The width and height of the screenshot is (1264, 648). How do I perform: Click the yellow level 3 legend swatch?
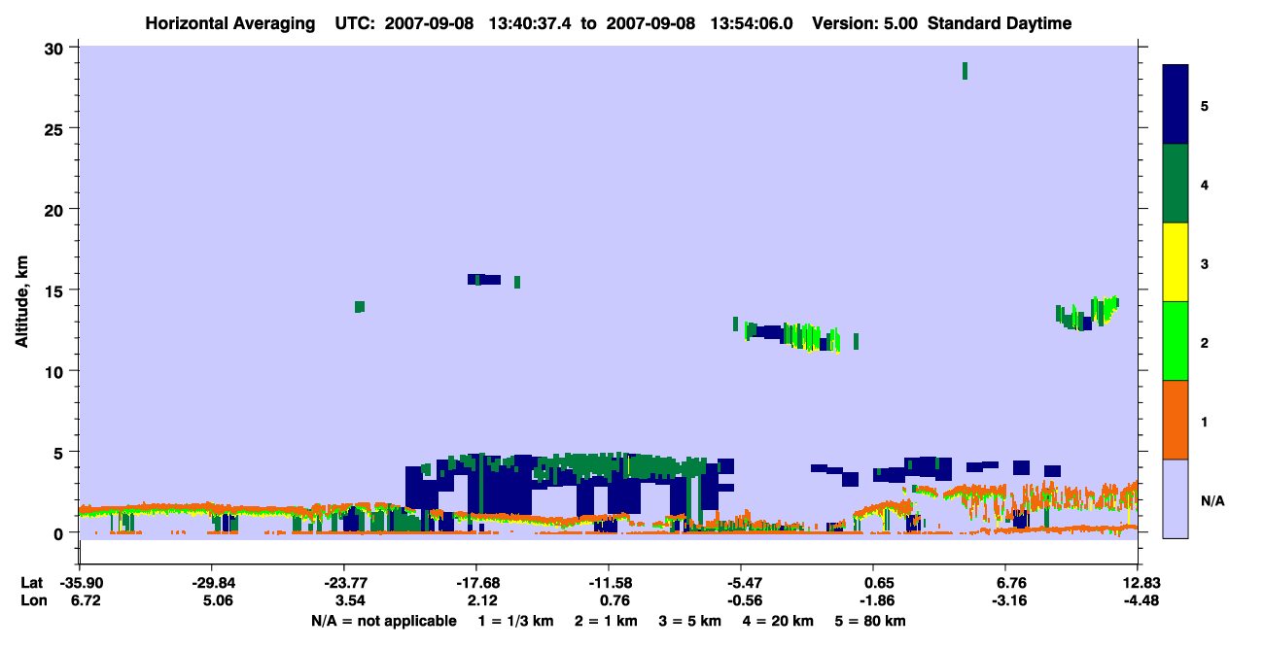coord(1176,262)
